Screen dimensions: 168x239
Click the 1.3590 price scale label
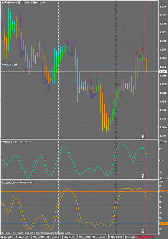[163, 58]
